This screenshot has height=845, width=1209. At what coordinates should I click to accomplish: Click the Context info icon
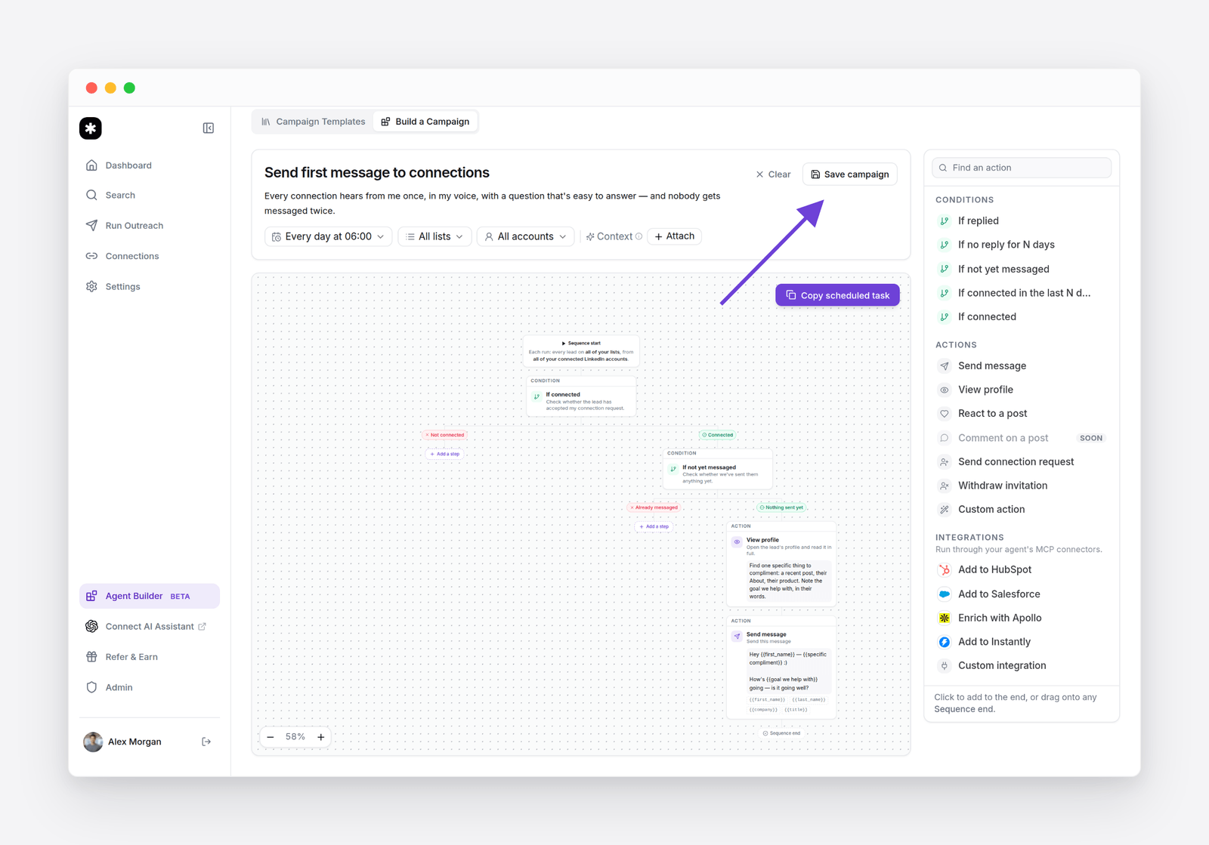(639, 236)
